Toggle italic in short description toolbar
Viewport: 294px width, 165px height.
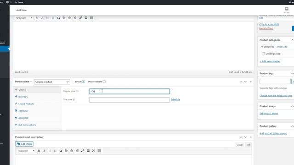(44, 151)
